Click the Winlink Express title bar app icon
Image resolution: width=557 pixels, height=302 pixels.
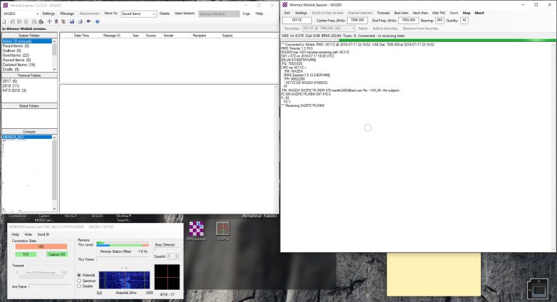point(5,4)
